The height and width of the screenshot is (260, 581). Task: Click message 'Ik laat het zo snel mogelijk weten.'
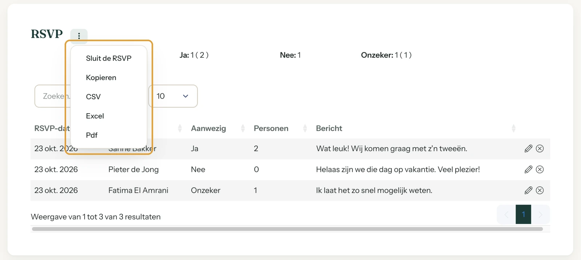pyautogui.click(x=374, y=190)
